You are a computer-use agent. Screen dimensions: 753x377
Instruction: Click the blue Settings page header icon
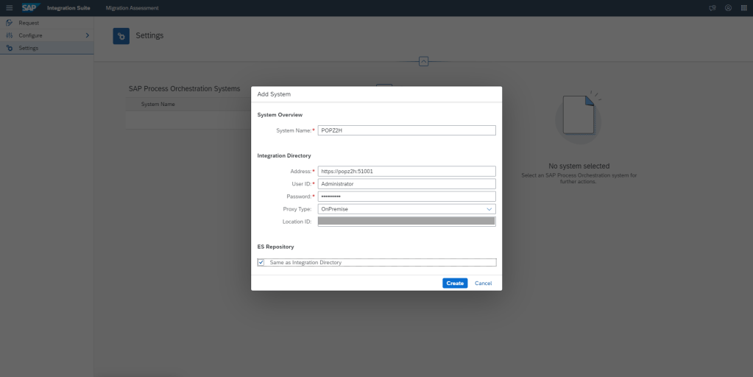[x=121, y=36]
